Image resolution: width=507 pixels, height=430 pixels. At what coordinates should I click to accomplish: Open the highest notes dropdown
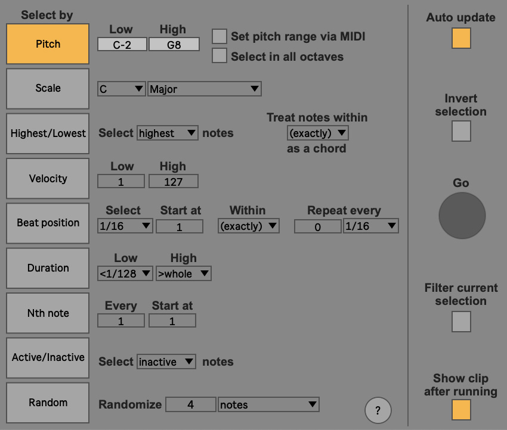[x=167, y=133]
